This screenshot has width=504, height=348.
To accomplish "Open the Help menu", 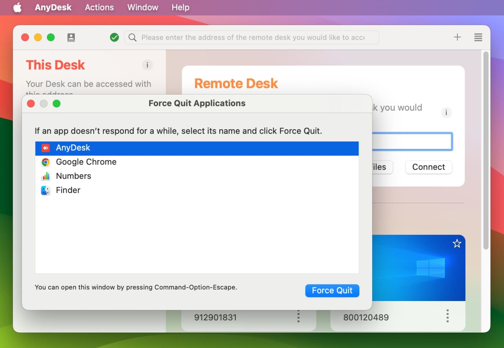I will tap(180, 7).
